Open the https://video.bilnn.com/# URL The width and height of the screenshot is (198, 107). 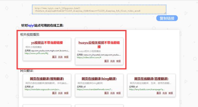click(89, 57)
